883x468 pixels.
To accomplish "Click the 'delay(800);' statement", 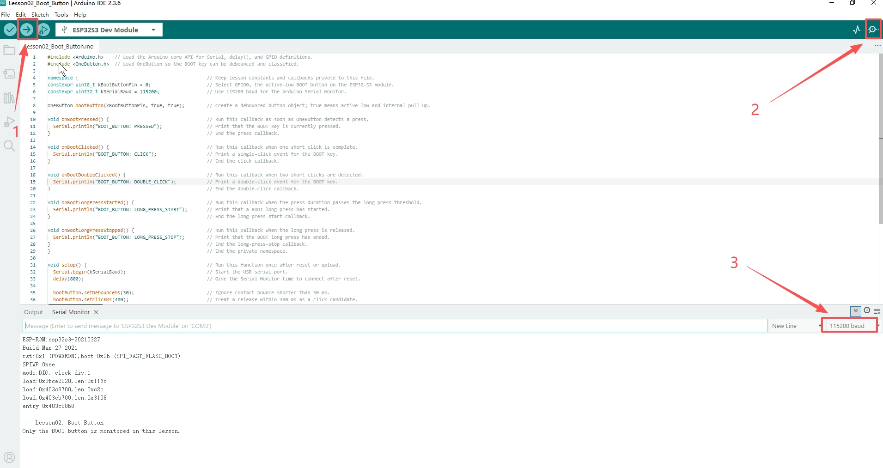I will (68, 279).
